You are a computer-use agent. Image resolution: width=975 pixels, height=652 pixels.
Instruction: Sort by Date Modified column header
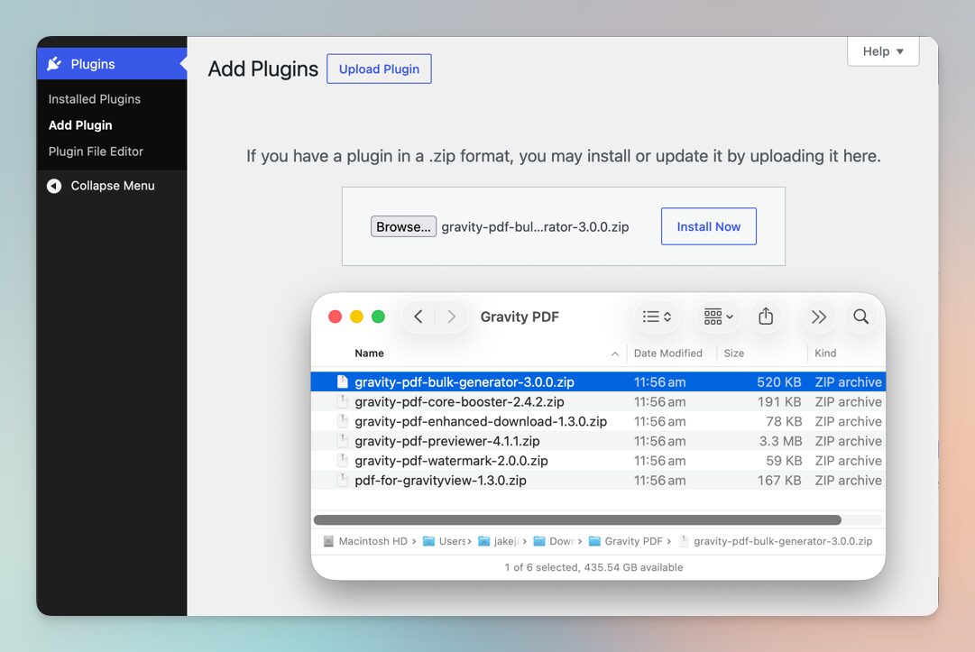pyautogui.click(x=667, y=353)
